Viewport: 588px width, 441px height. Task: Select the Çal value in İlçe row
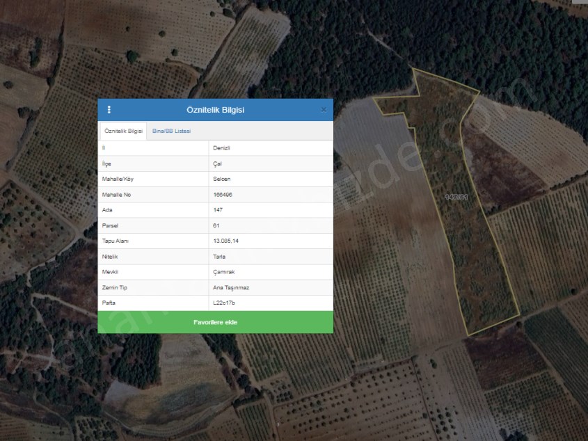click(x=218, y=163)
